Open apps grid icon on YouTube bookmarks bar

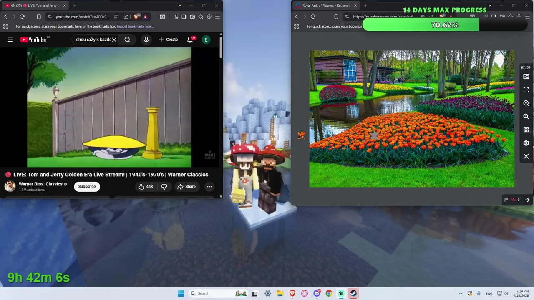pos(5,26)
